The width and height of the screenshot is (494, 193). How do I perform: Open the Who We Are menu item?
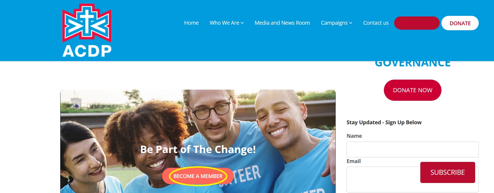(224, 23)
